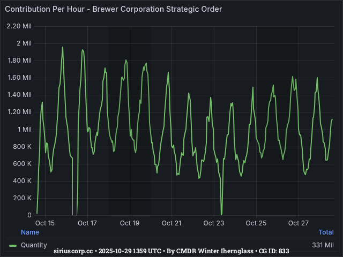The height and width of the screenshot is (257, 343).
Task: Click the 1.40 Mil y-axis label
Action: (x=19, y=95)
